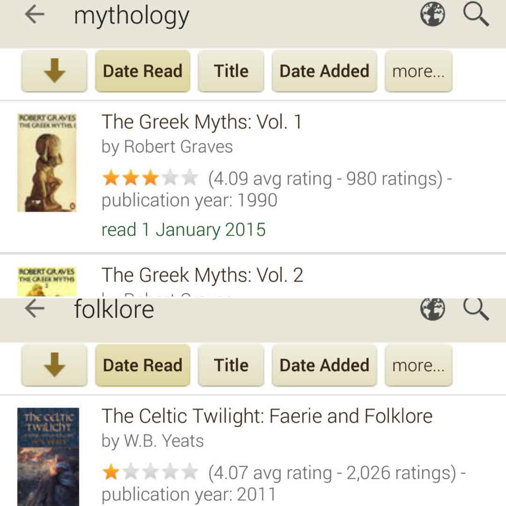Open search from the mythology shelf header
Image resolution: width=506 pixels, height=506 pixels.
point(476,15)
